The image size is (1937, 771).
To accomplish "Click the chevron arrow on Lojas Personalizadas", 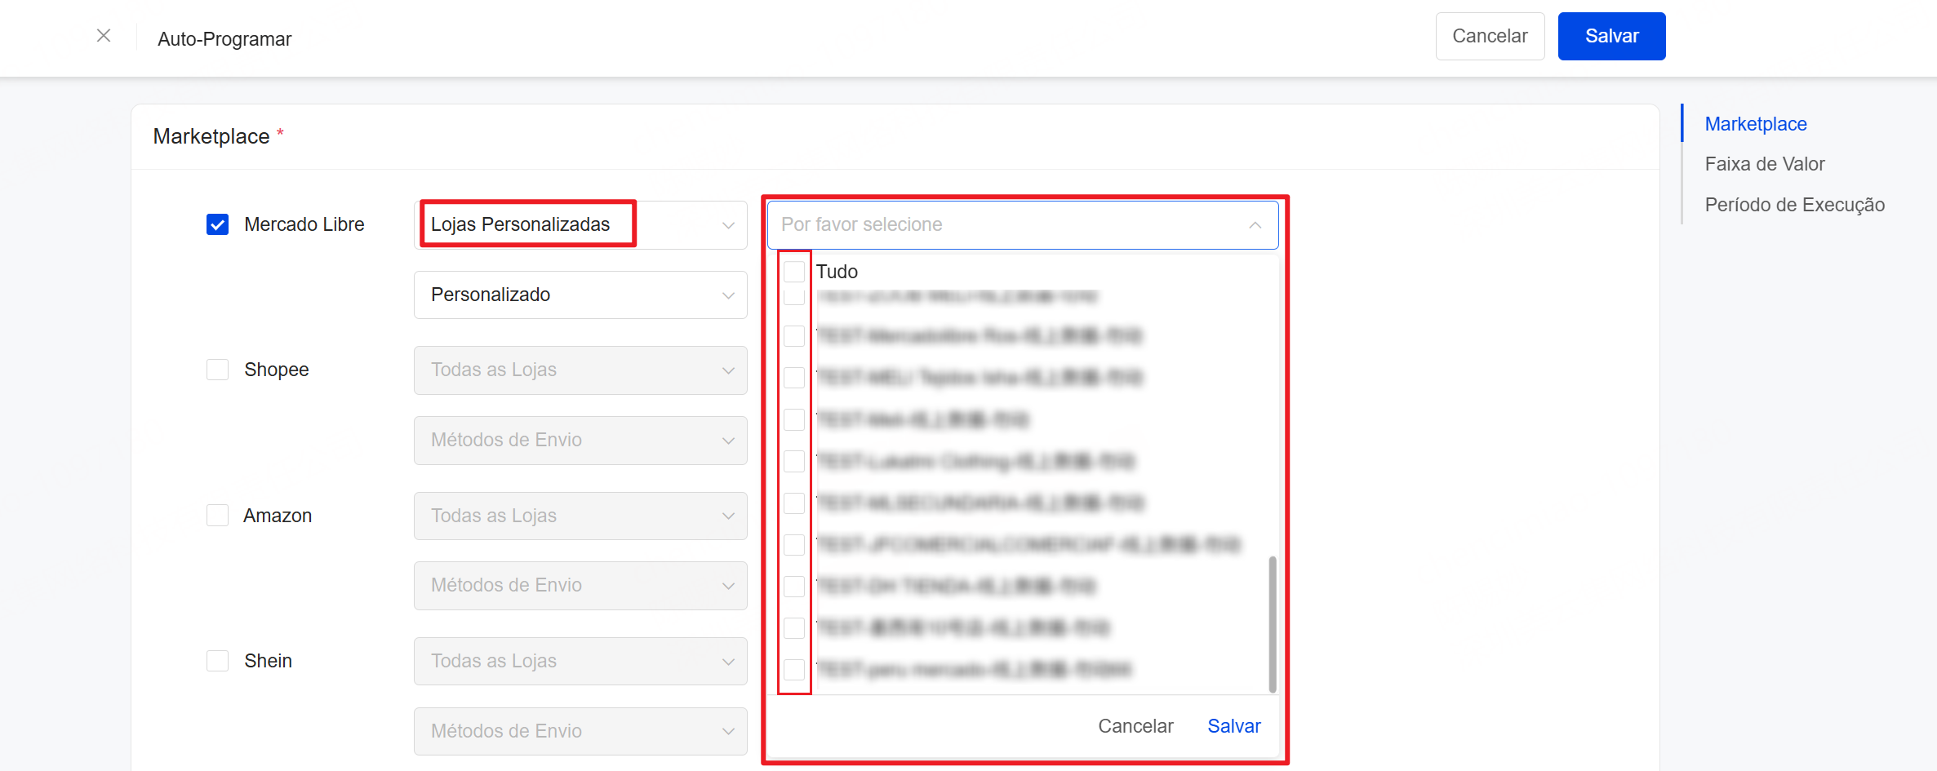I will (x=728, y=225).
